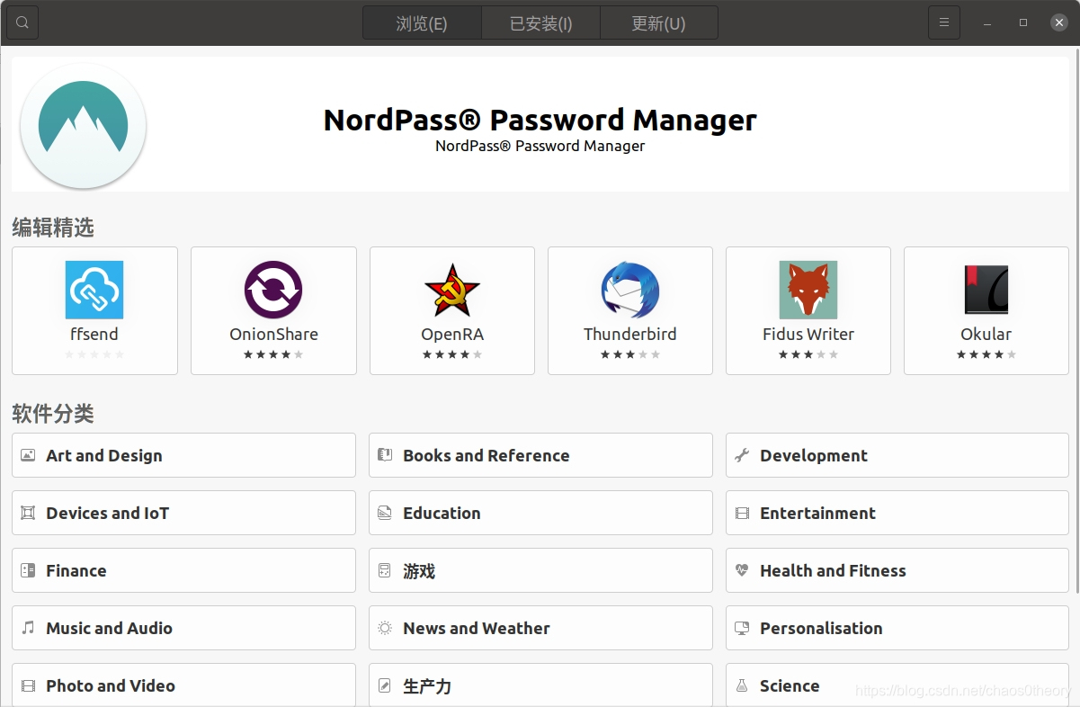Open the Science category
The image size is (1080, 707).
tap(897, 685)
